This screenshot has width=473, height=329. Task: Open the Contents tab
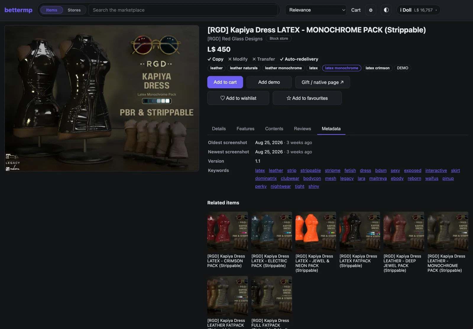pos(274,129)
